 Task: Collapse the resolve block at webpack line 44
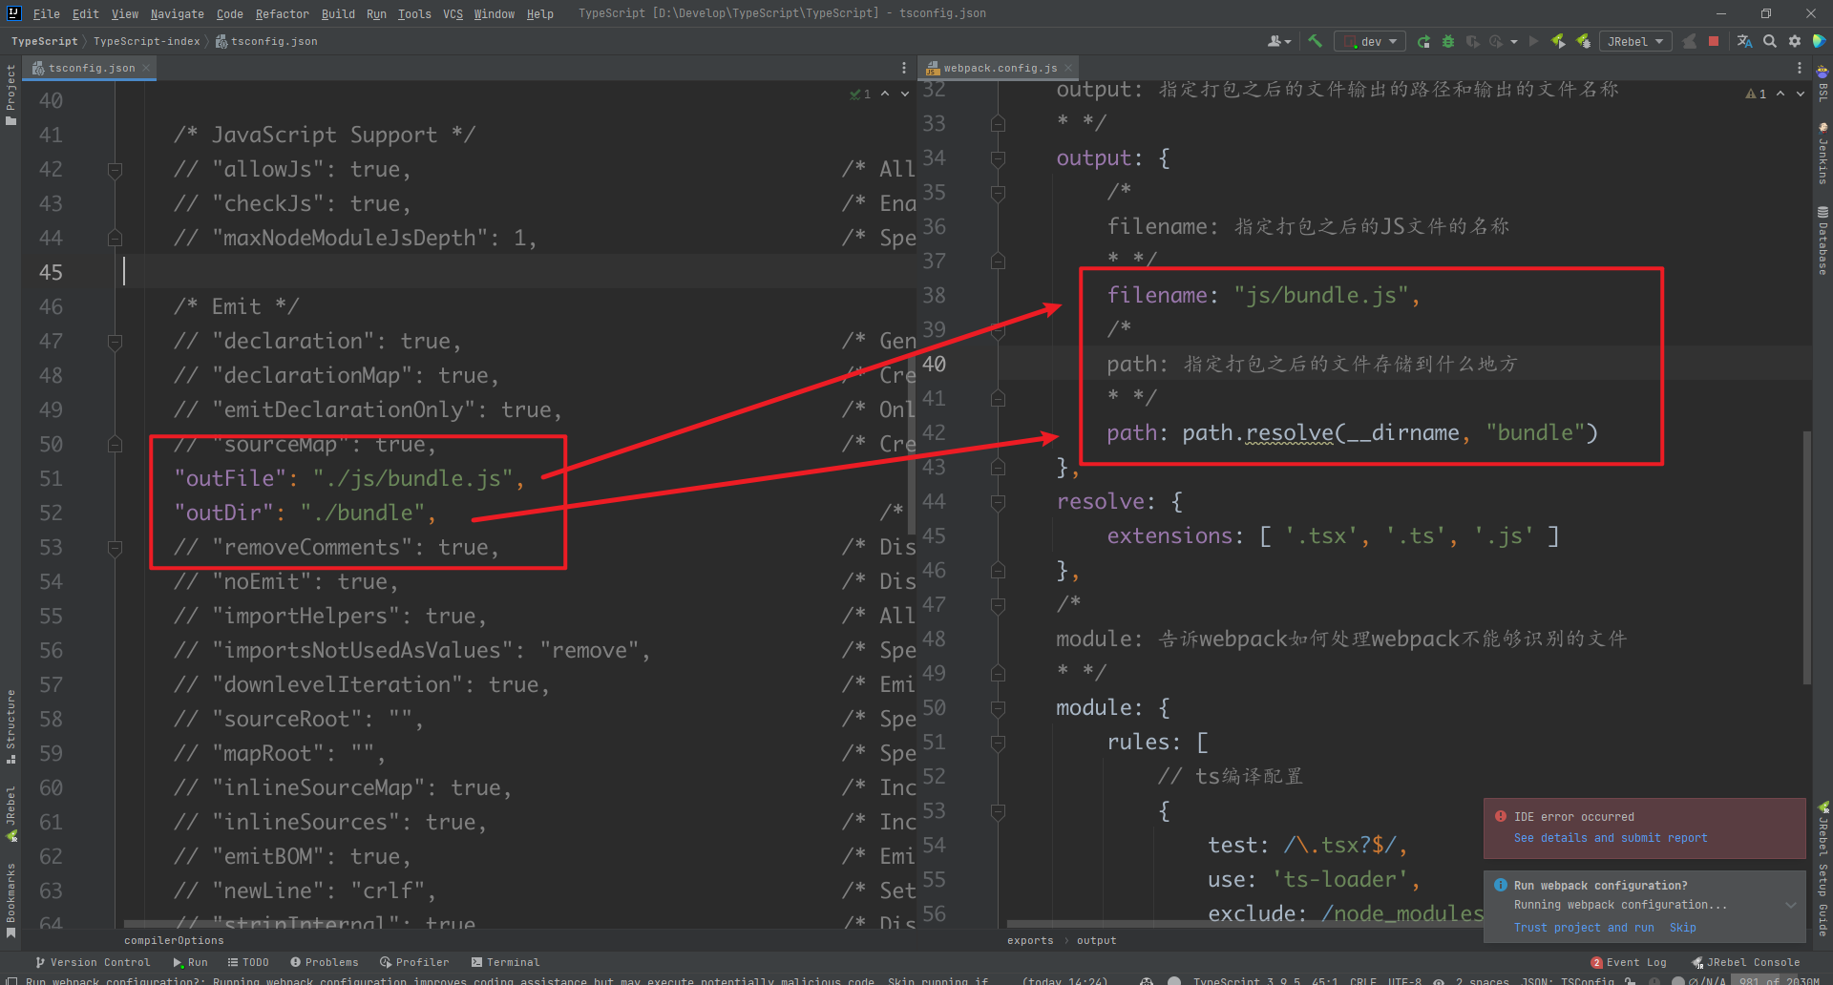pos(998,502)
